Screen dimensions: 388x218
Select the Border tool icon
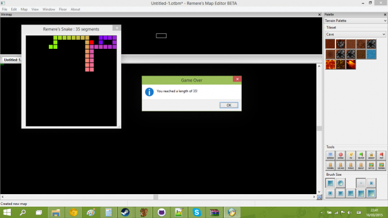pyautogui.click(x=330, y=155)
